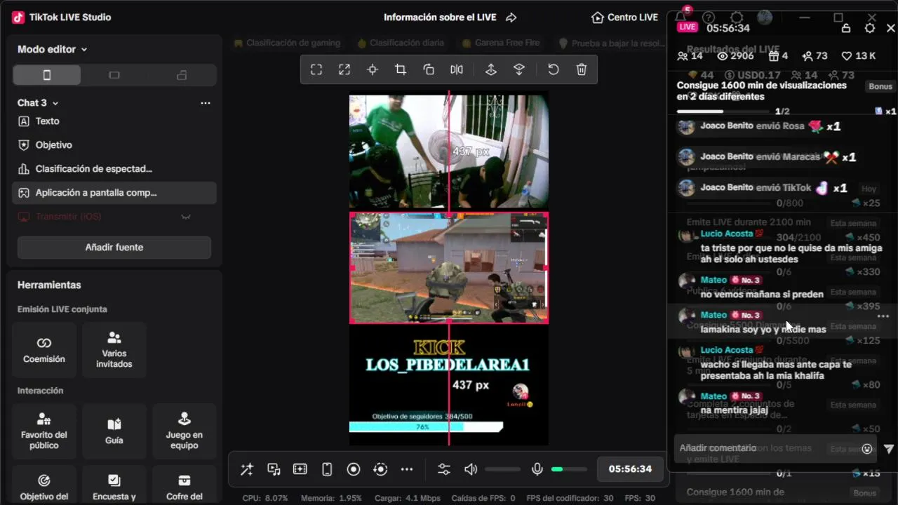
Task: Open the help question mark
Action: (709, 17)
